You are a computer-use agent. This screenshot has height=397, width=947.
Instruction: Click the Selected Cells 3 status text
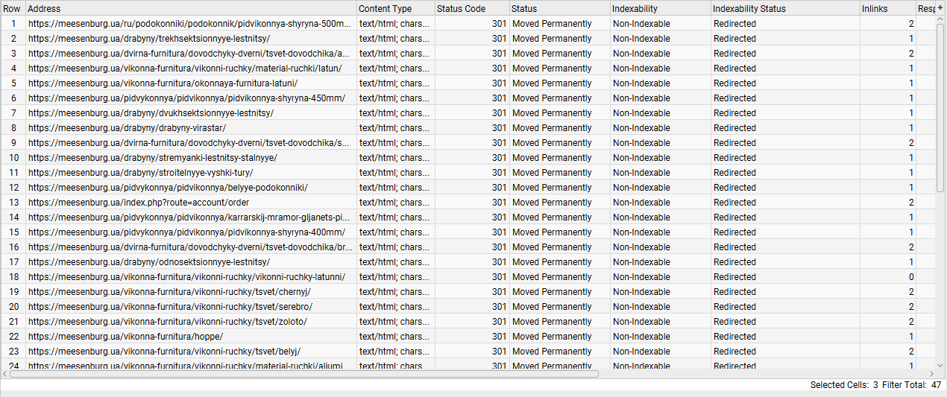(844, 385)
